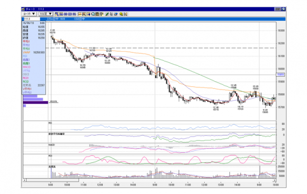
Task: Select the green pencil drawing tool
Action: pos(107,14)
